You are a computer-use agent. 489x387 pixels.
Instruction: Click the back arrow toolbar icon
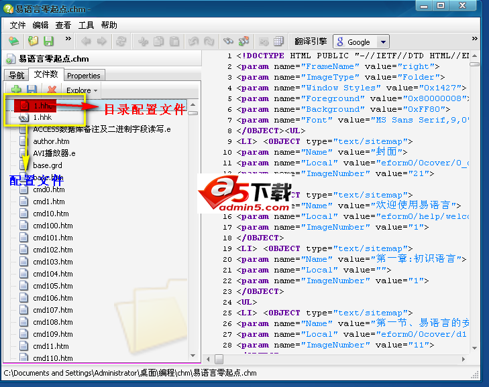(86, 42)
